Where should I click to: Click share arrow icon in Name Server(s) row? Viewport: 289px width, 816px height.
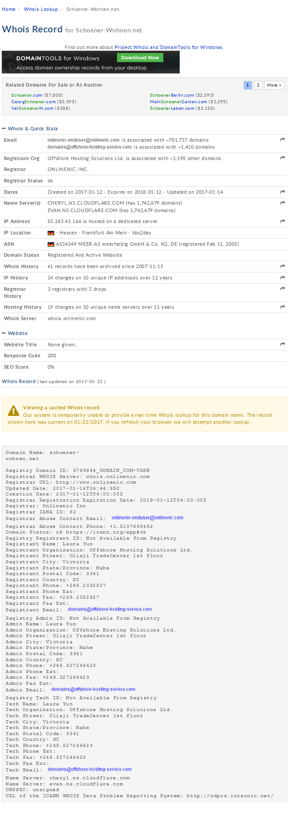(x=282, y=202)
